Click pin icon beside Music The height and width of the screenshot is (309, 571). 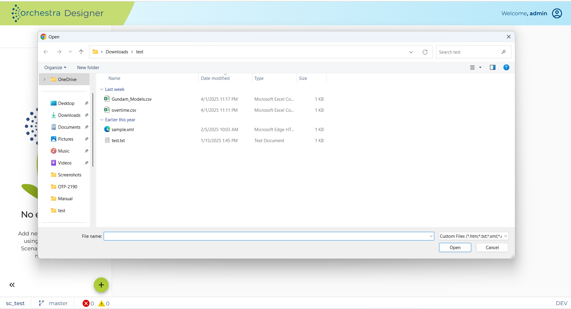pos(86,151)
